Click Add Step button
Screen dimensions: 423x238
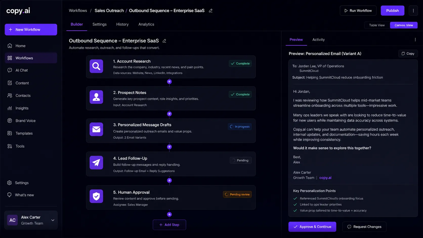170,225
